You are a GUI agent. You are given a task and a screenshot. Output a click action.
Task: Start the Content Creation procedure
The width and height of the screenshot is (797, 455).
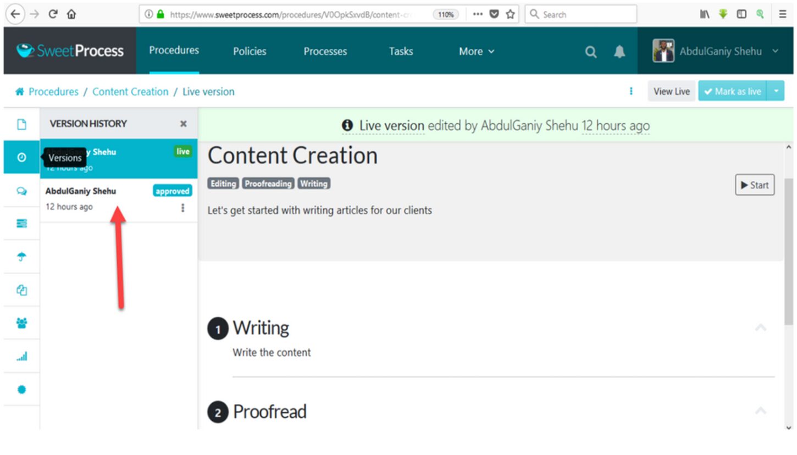click(755, 185)
